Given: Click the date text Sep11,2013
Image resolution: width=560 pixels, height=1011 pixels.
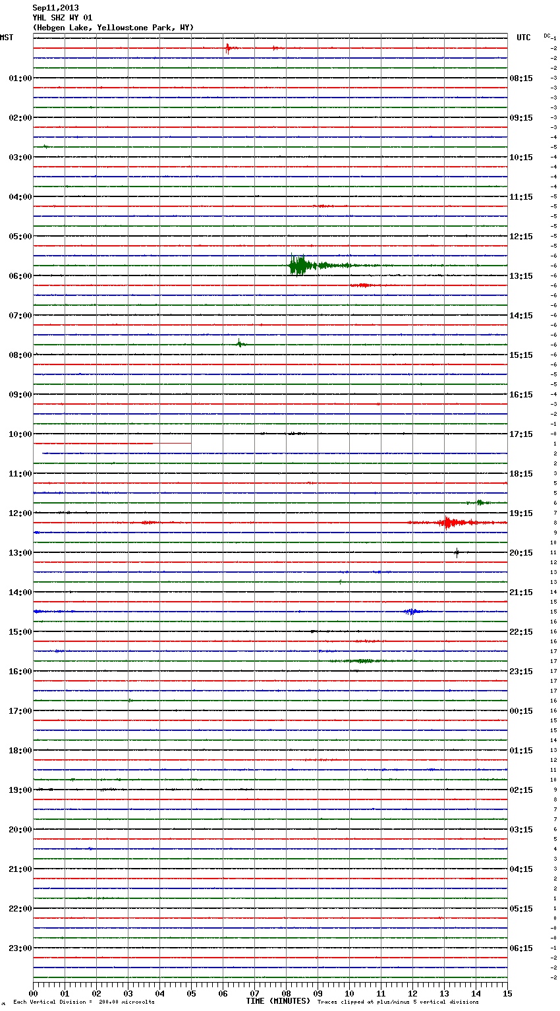Looking at the screenshot, I should point(55,8).
